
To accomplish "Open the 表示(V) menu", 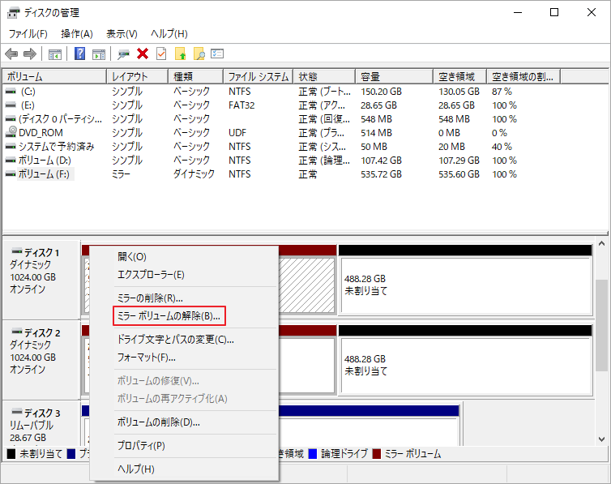I will 122,34.
